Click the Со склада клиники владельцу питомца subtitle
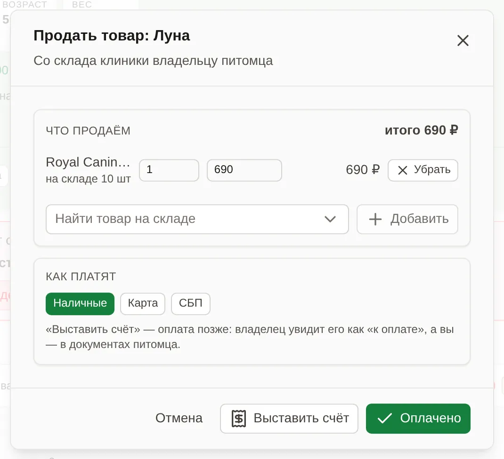Screen dimensions: 504x459 (x=154, y=61)
